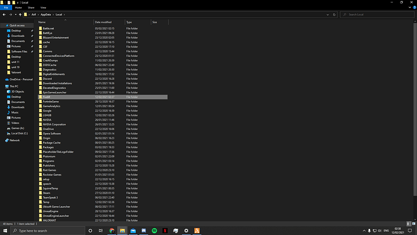Open the notification action center
Viewport: 417px width, 235px height.
[410, 231]
